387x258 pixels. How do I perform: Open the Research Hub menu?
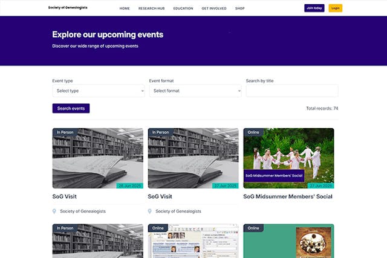151,8
